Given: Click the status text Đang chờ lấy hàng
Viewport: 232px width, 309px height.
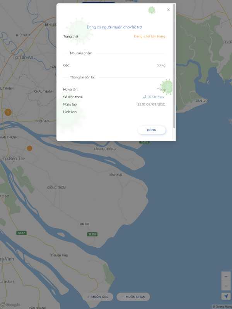Looking at the screenshot, I should (x=150, y=36).
